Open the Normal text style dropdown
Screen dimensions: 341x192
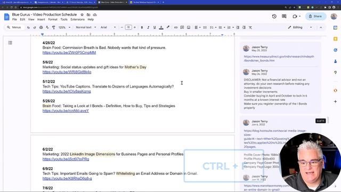[x=86, y=27]
